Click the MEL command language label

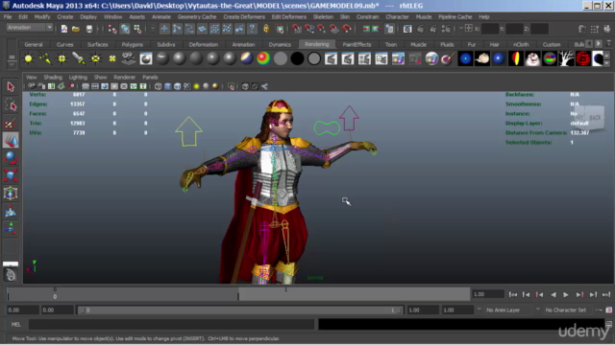coord(15,324)
